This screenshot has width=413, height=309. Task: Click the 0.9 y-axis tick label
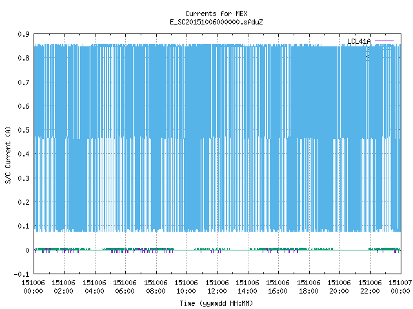(x=23, y=34)
